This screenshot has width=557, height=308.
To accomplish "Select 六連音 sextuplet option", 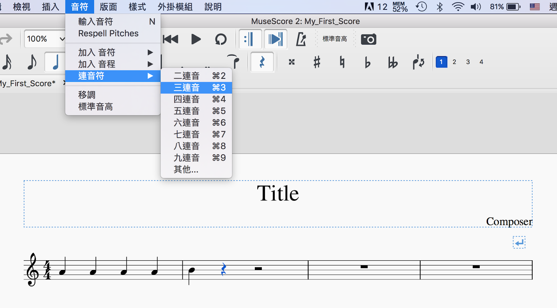I will click(196, 123).
